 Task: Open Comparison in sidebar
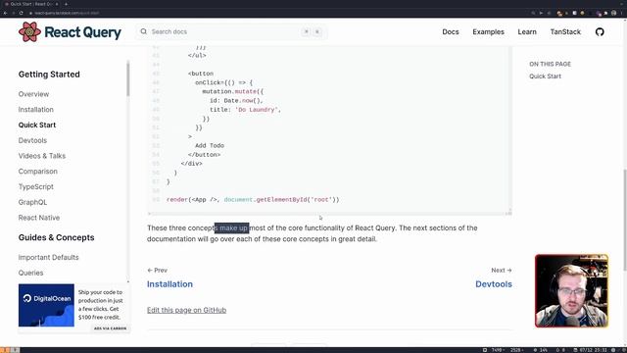coord(37,172)
